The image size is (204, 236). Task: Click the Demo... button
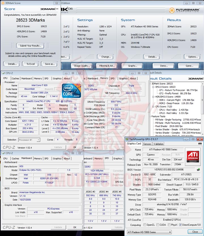164,66
